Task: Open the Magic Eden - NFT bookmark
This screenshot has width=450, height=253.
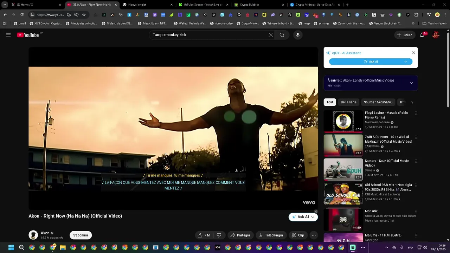Action: point(152,24)
